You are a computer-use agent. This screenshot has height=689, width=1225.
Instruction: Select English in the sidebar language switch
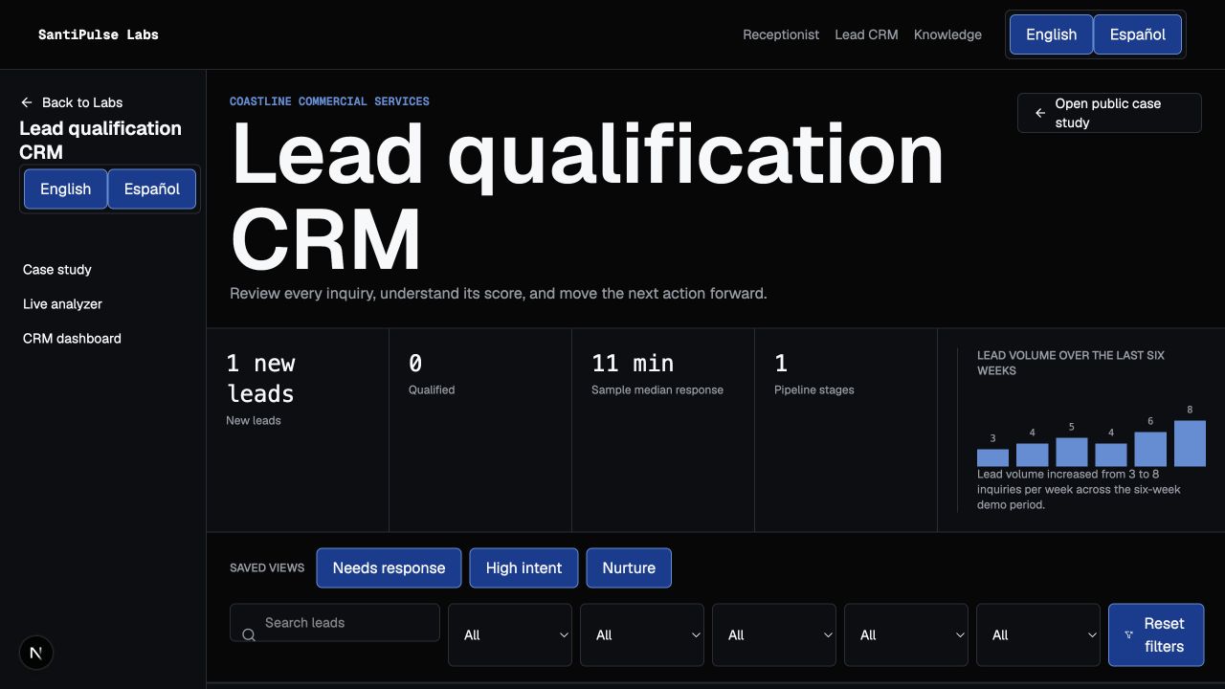coord(65,189)
